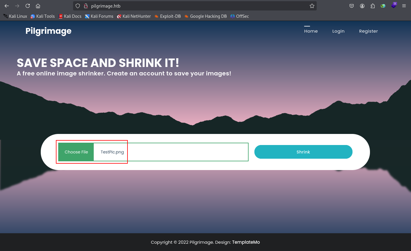
Task: Go to the Home nav item
Action: click(311, 31)
